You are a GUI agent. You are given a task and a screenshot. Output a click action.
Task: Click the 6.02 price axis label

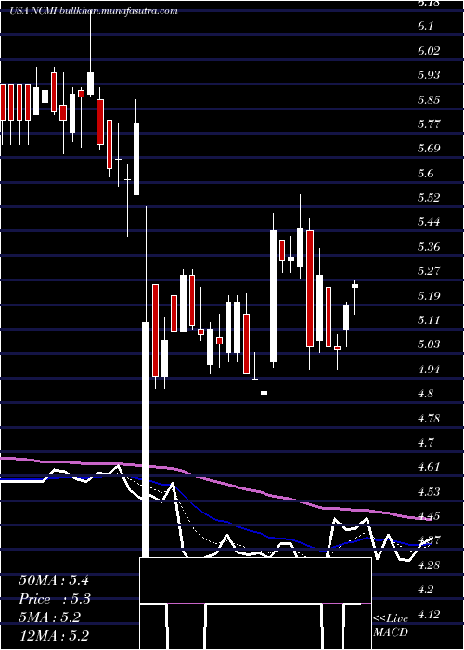(x=429, y=50)
